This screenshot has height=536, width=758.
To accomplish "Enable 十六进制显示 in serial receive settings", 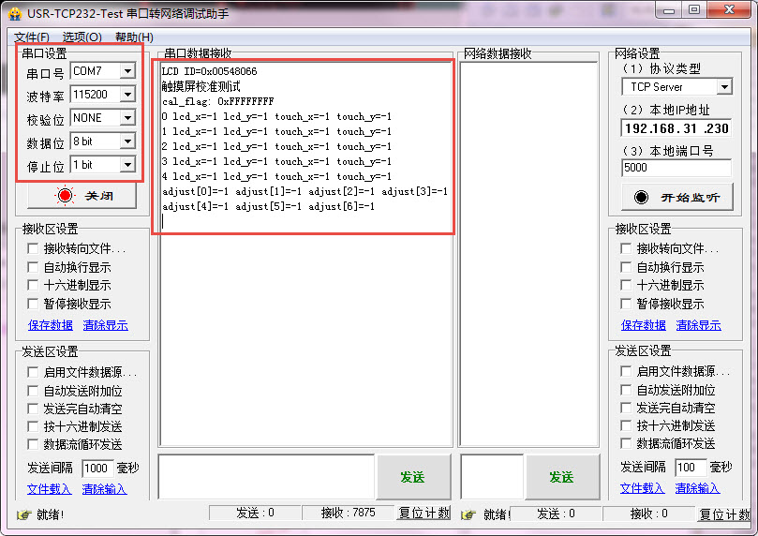I will point(33,285).
